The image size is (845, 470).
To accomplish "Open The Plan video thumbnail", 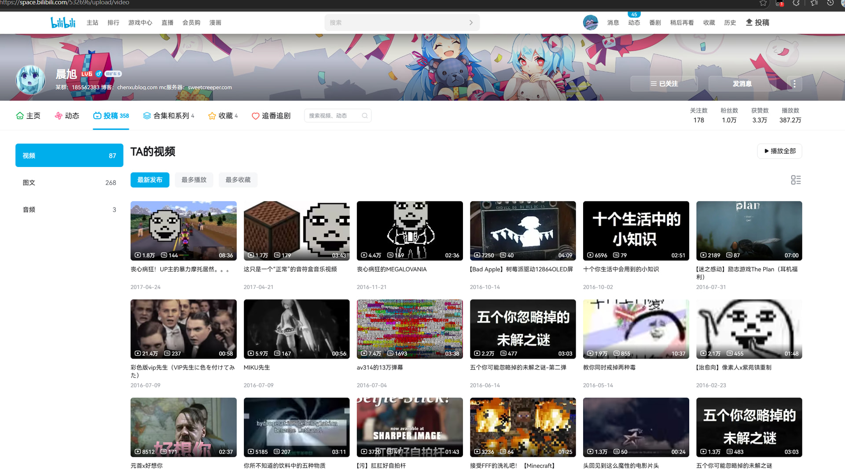I will tap(749, 231).
